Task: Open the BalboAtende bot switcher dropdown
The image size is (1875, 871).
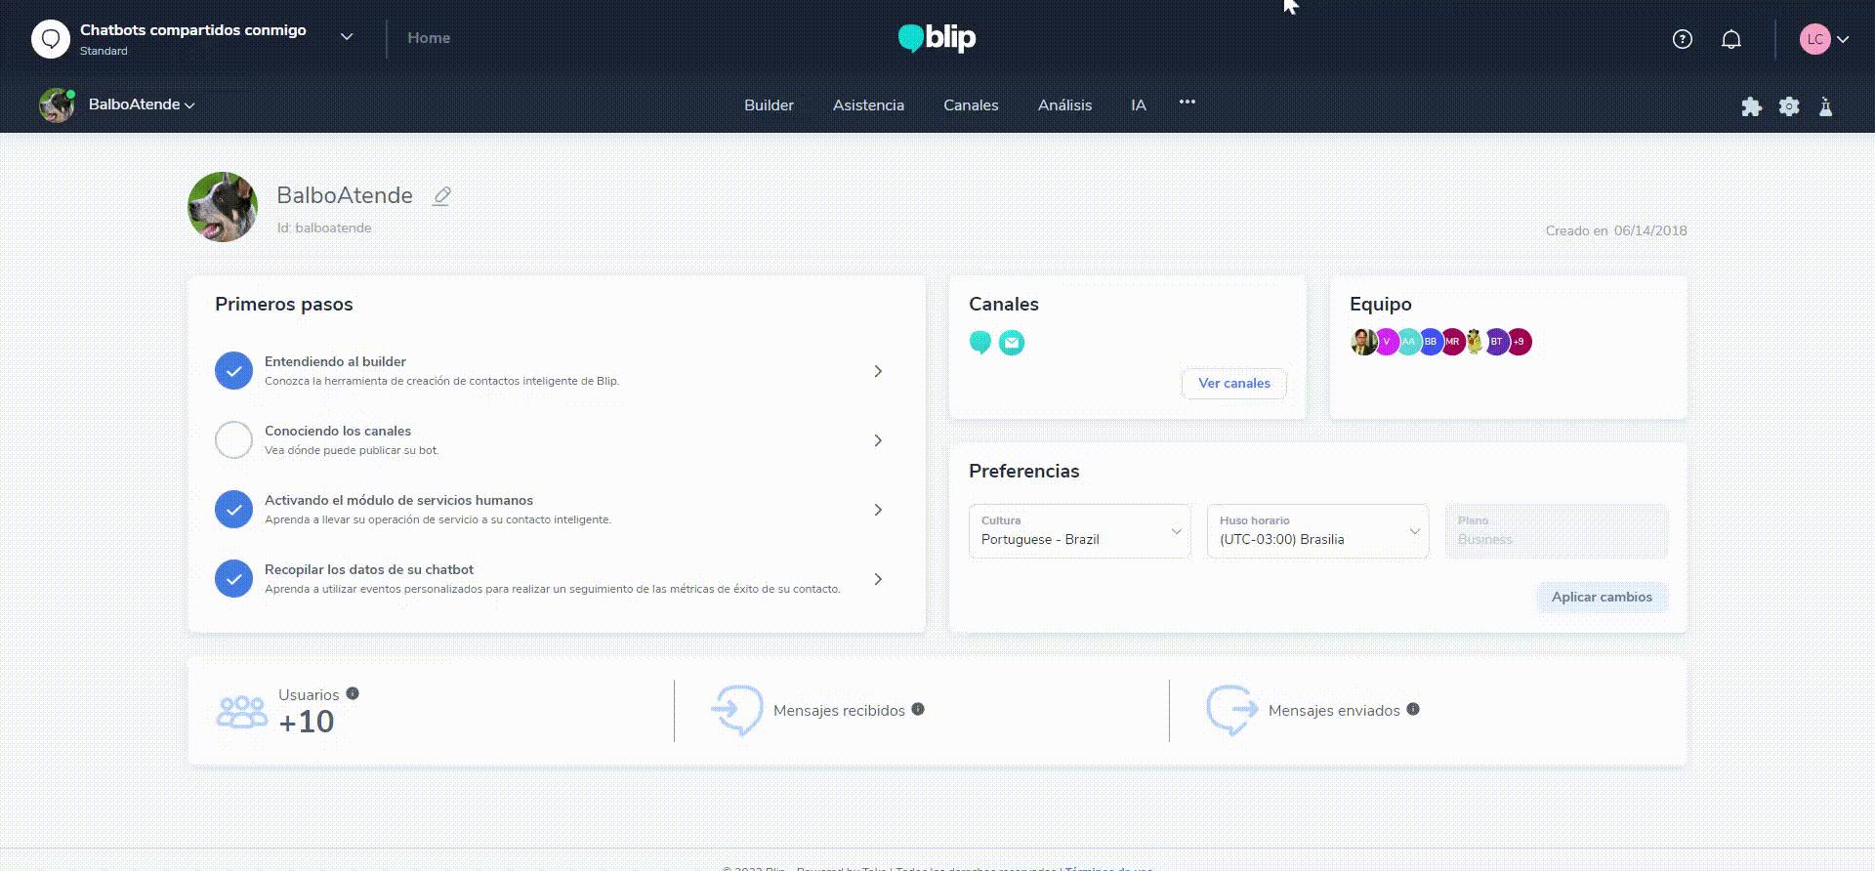Action: 189,105
